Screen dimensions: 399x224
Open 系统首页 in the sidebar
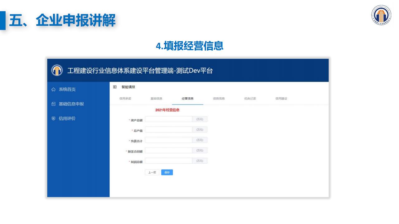coord(67,89)
